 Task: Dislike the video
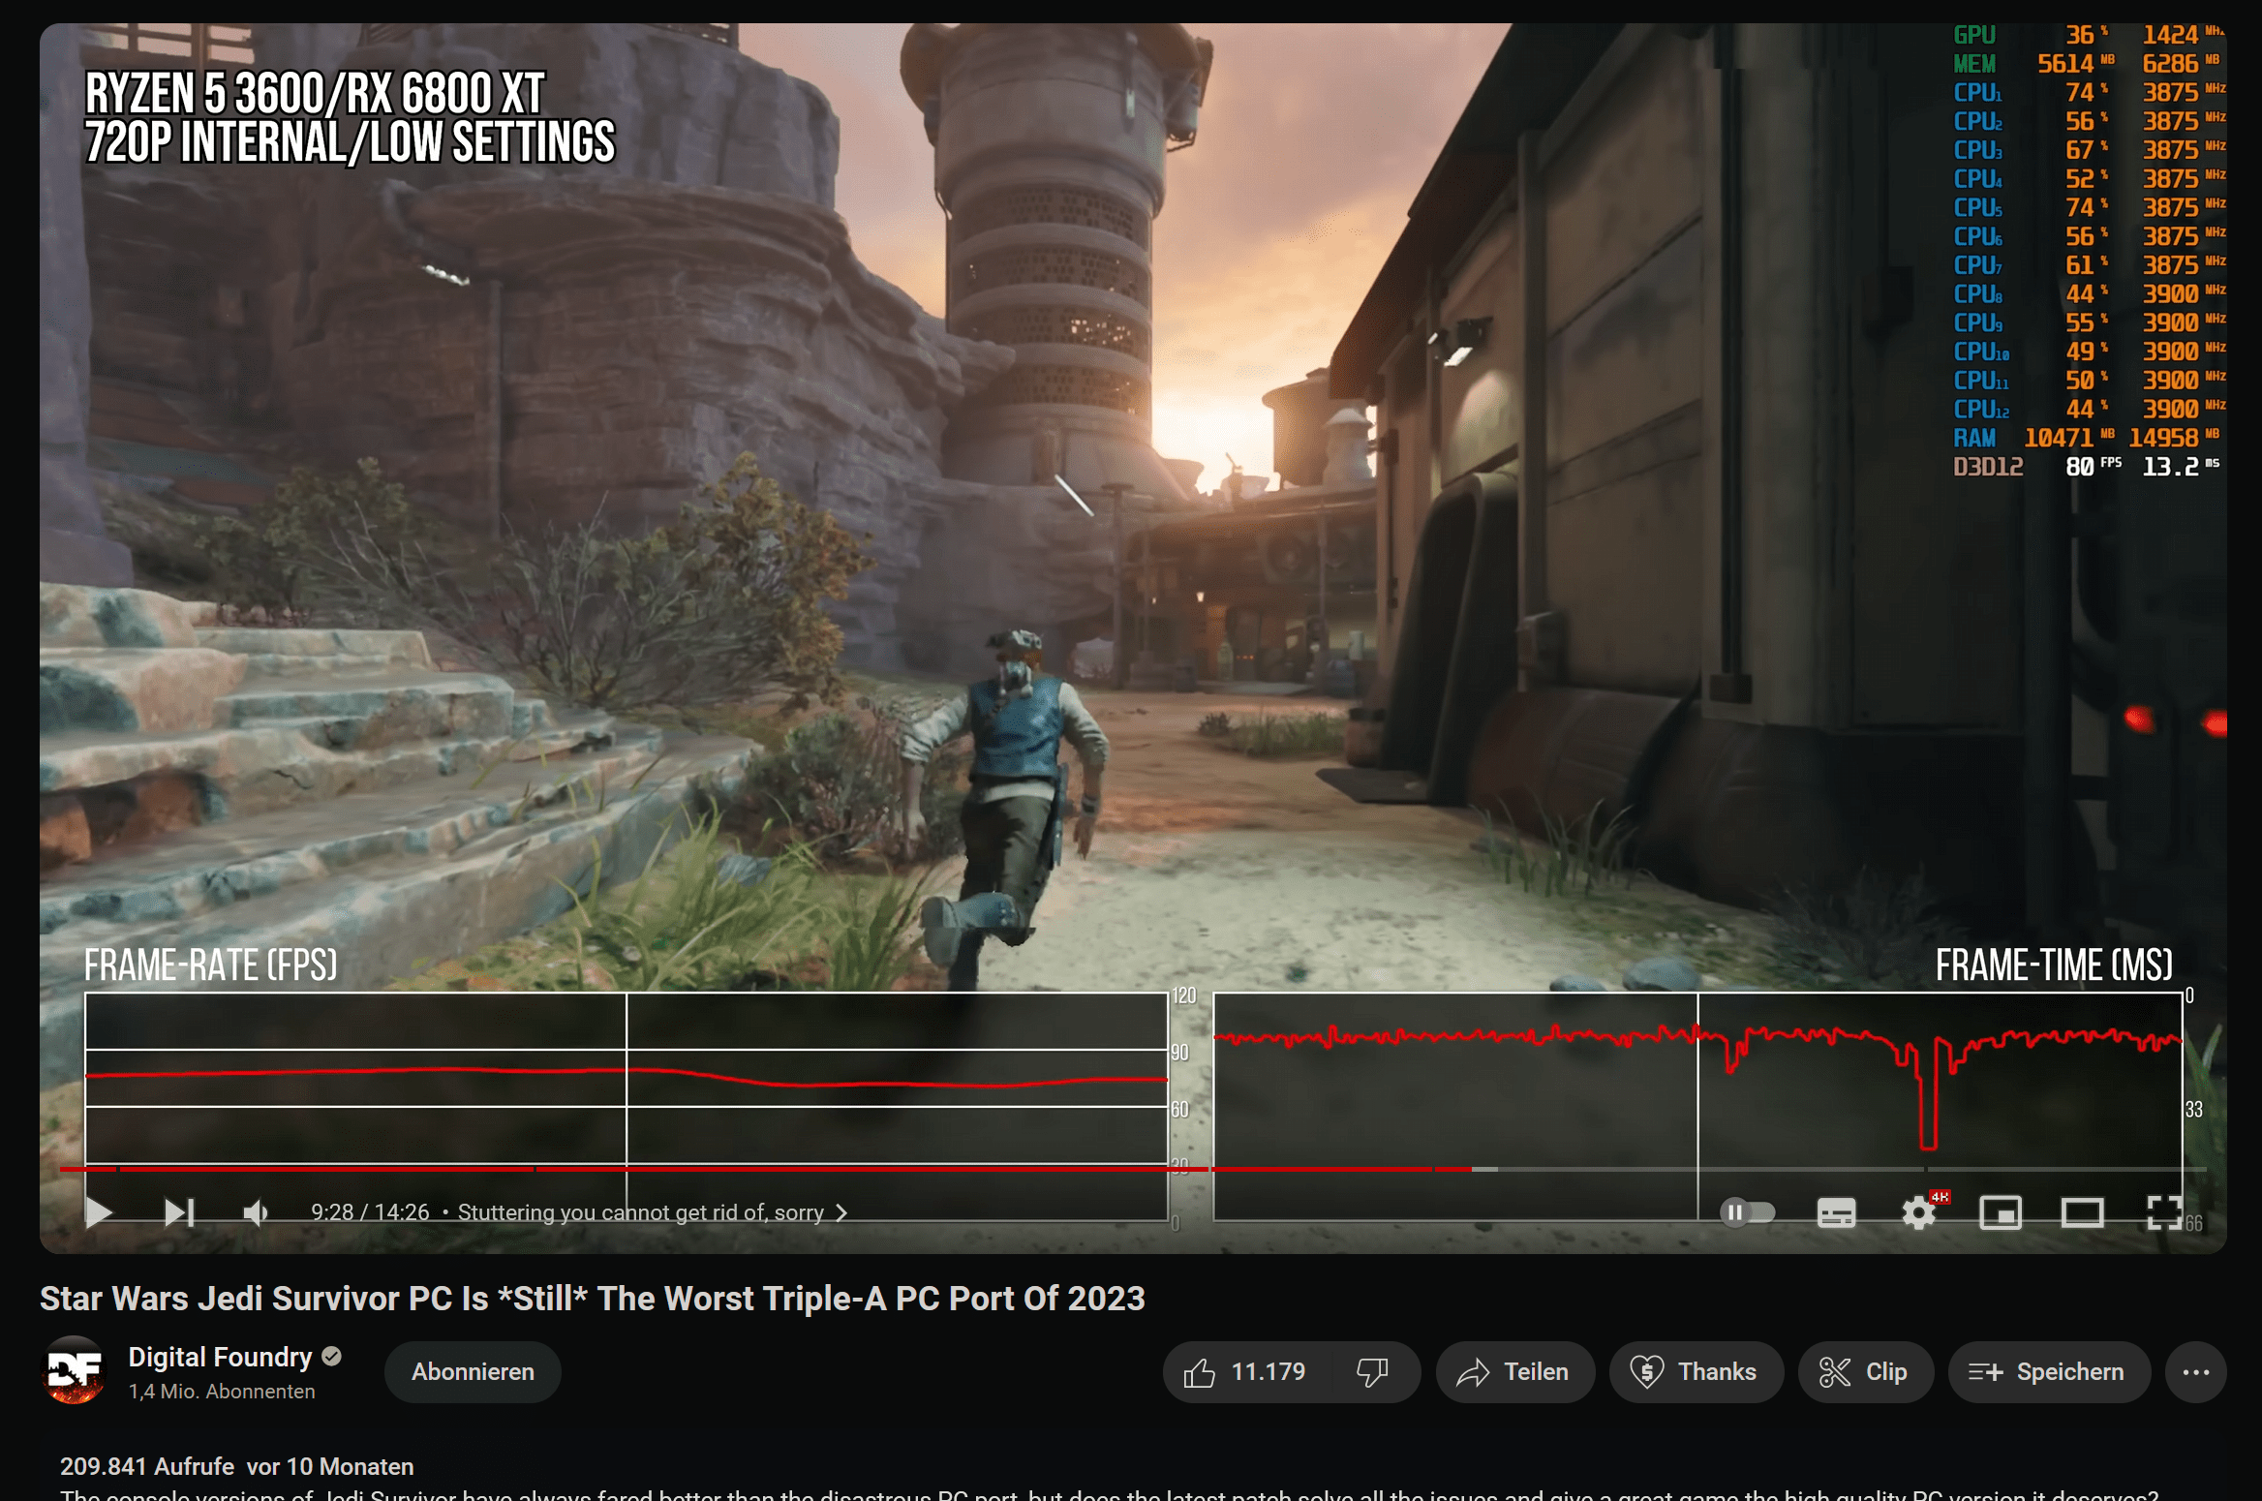tap(1372, 1372)
